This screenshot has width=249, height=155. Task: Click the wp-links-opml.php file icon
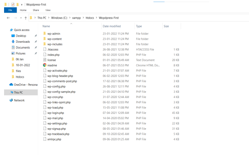pyautogui.click(x=45, y=102)
